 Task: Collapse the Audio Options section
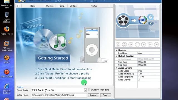coord(116,68)
